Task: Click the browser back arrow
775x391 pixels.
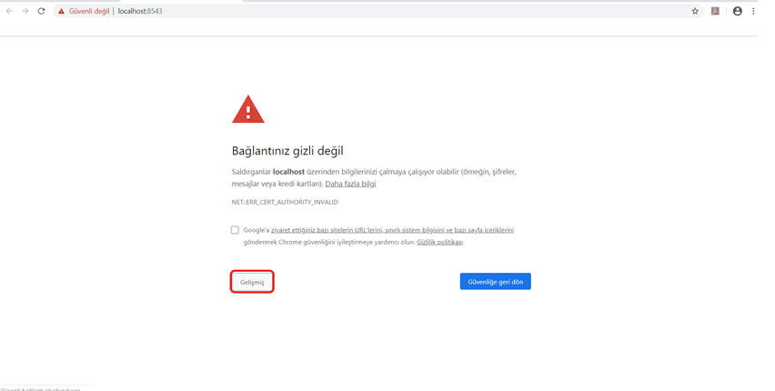Action: 9,11
